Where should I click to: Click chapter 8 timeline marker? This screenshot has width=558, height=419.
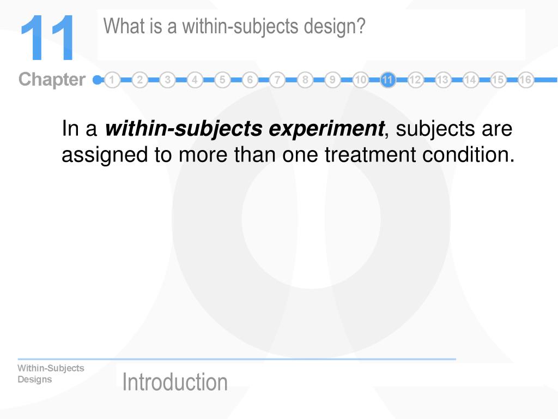click(x=305, y=80)
